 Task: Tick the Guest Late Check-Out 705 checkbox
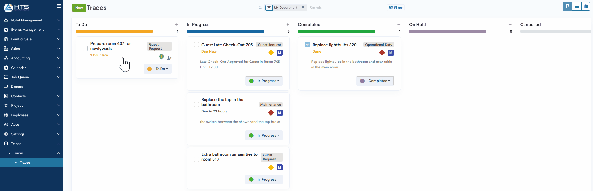tap(196, 45)
